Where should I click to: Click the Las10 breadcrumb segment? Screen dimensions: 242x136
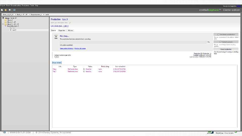pyautogui.click(x=47, y=15)
